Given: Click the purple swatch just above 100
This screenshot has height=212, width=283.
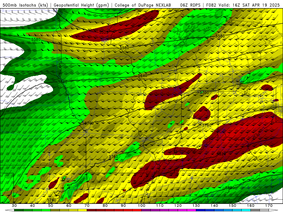Looking at the screenshot, I should pos(146,210).
